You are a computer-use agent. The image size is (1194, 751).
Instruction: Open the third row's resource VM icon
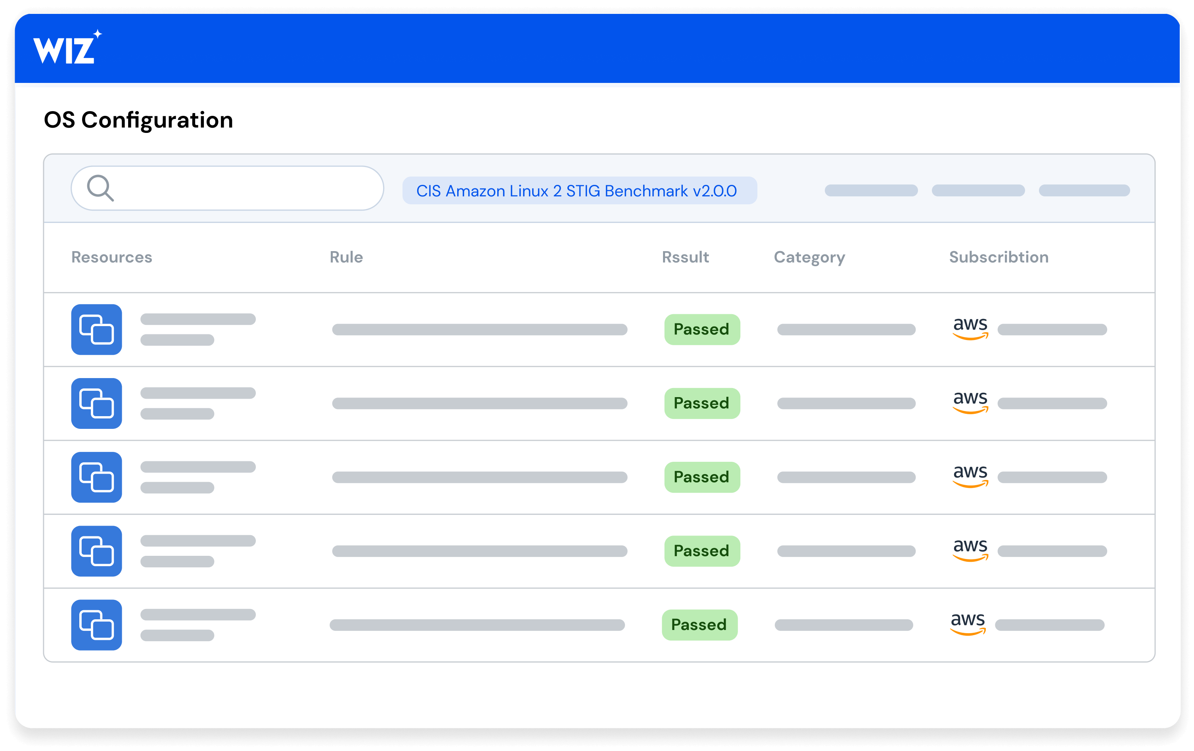97,477
